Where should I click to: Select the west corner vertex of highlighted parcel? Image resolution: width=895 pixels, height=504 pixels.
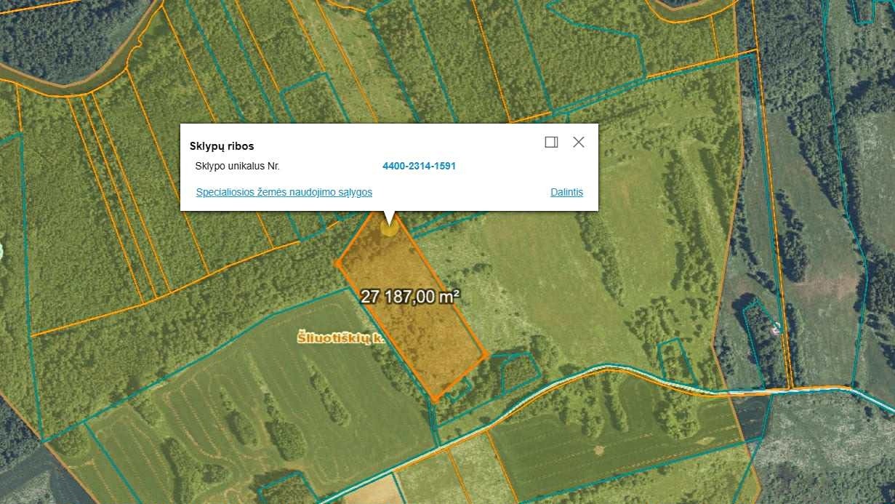point(338,263)
